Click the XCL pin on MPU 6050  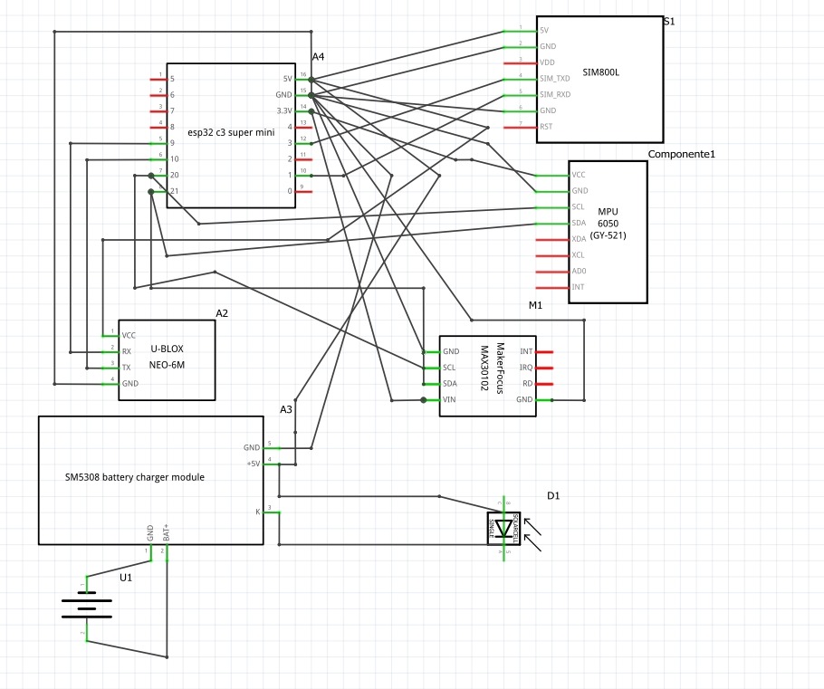(551, 256)
